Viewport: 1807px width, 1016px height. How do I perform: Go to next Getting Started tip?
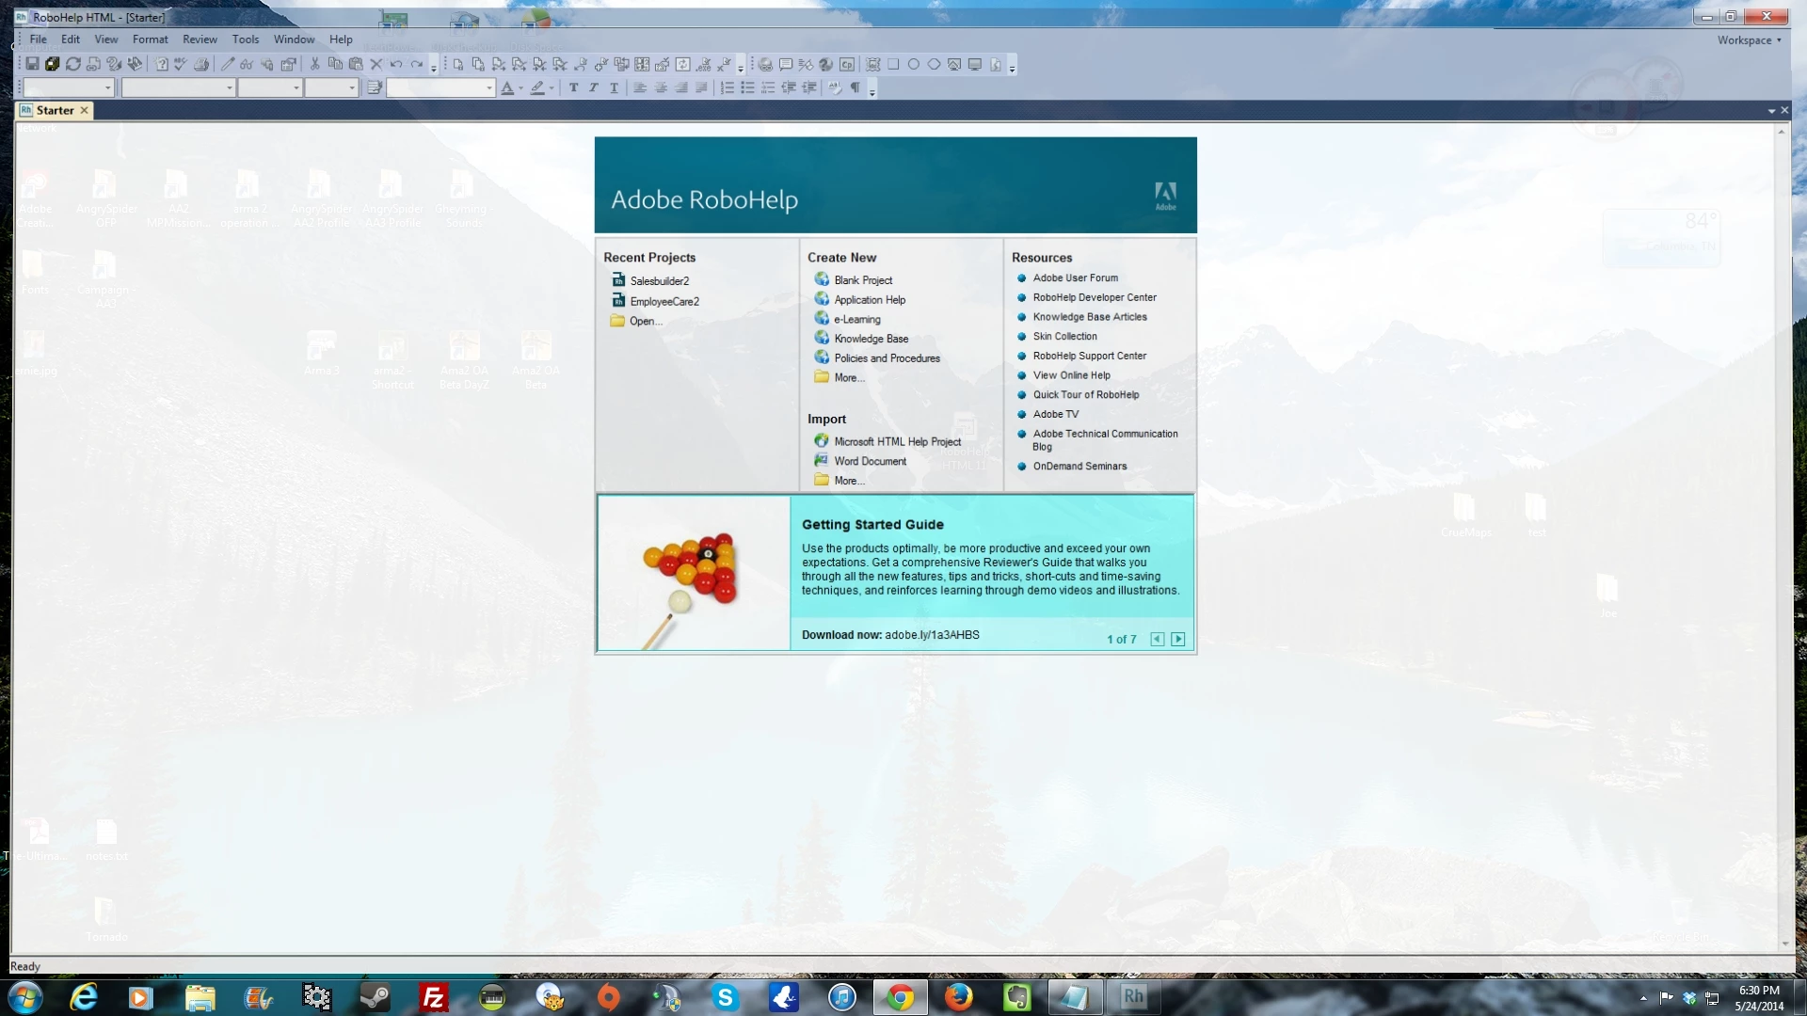click(1177, 639)
